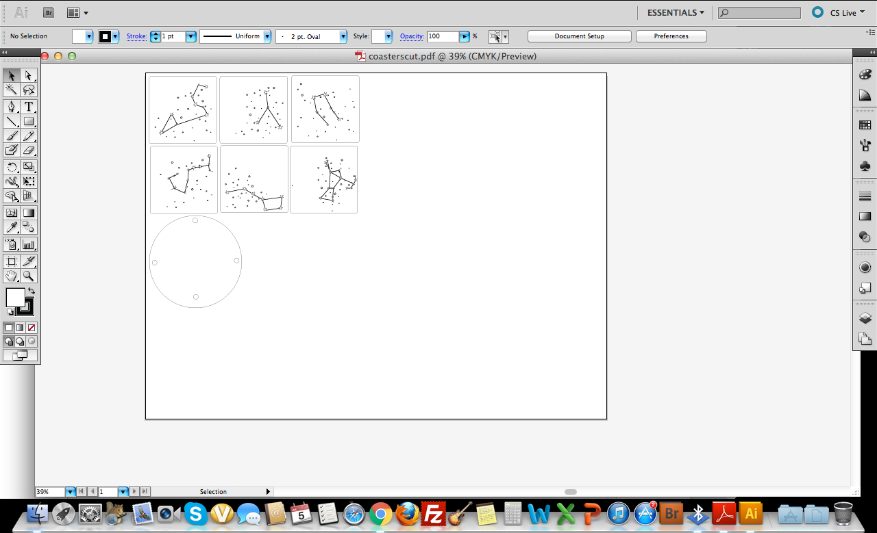877x533 pixels.
Task: Open the CS Live menu
Action: 838,12
